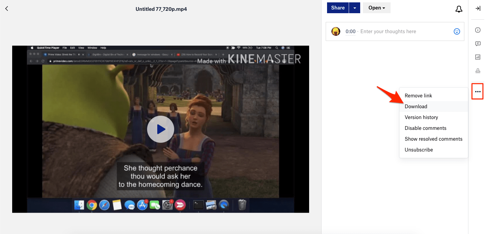Screen dimensions: 486x234
Task: Click the file title Untitled 77_720p.mp4
Action: pyautogui.click(x=161, y=9)
